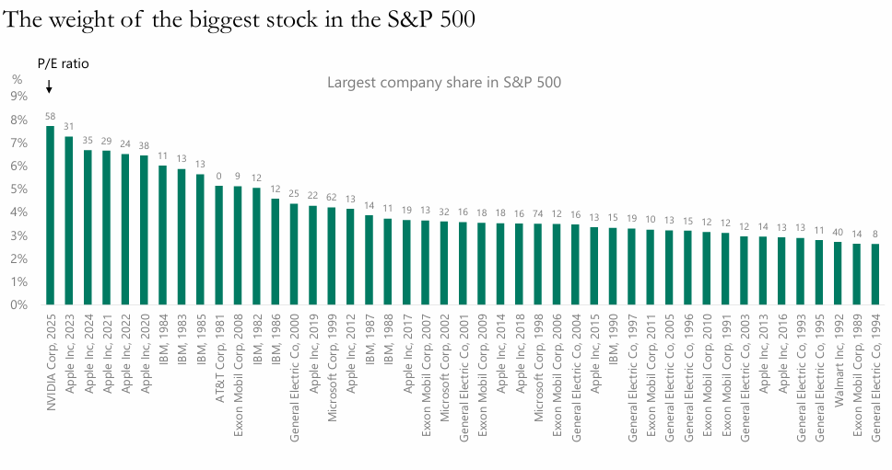
Task: Click the 'P/E ratio' annotation label
Action: click(x=63, y=63)
